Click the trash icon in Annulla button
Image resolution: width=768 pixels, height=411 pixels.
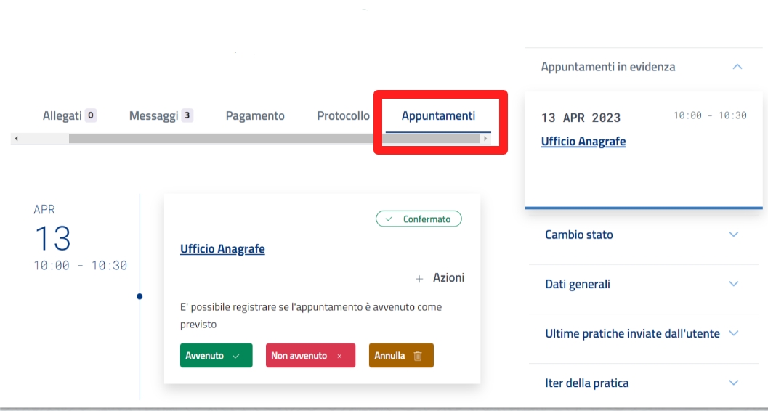pos(418,356)
